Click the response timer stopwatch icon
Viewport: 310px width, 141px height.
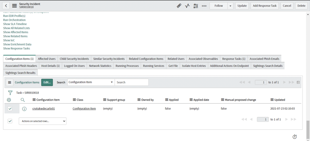tap(295, 136)
